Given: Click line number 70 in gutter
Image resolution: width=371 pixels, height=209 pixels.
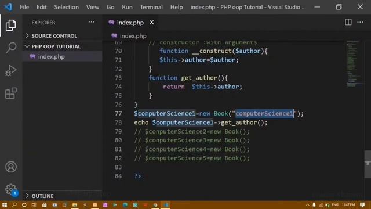Looking at the screenshot, I should [x=118, y=51].
